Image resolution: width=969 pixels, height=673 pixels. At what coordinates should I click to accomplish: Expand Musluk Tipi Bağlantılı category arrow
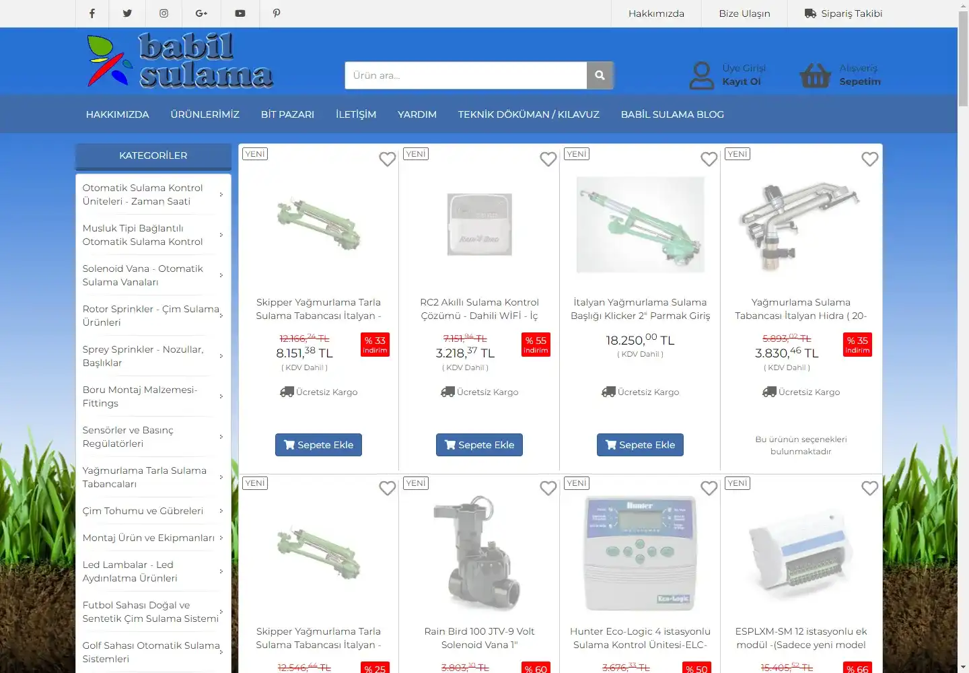[x=221, y=235]
